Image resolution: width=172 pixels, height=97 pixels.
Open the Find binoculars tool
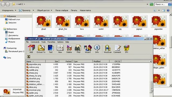point(78,49)
